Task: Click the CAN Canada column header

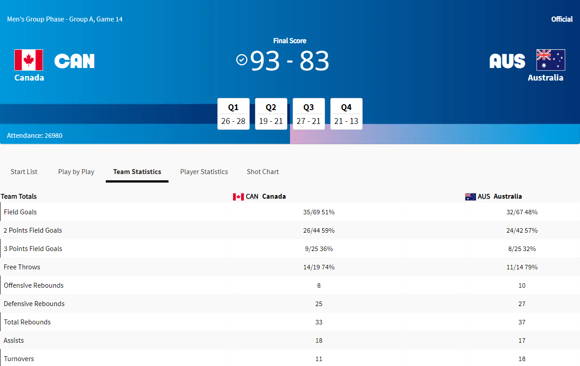Action: pyautogui.click(x=260, y=196)
